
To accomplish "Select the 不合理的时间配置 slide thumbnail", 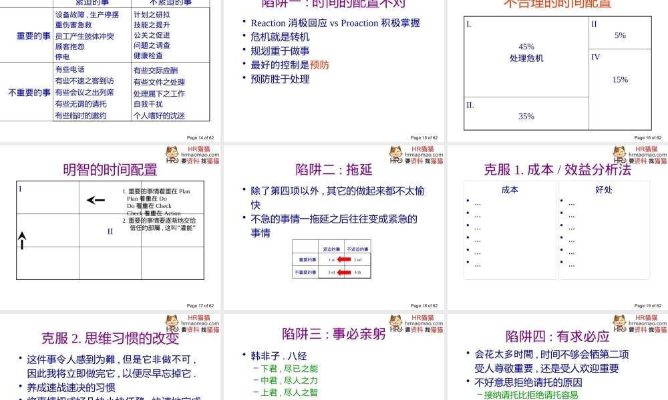I will tap(558, 71).
